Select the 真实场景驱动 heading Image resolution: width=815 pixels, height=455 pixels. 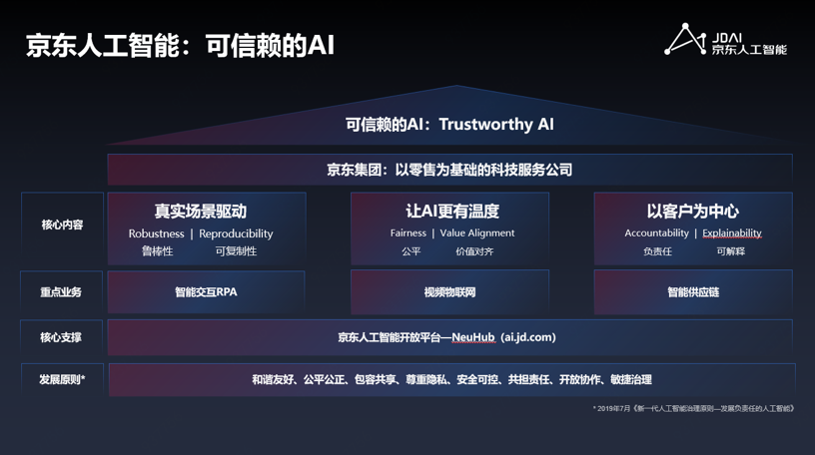pyautogui.click(x=200, y=212)
